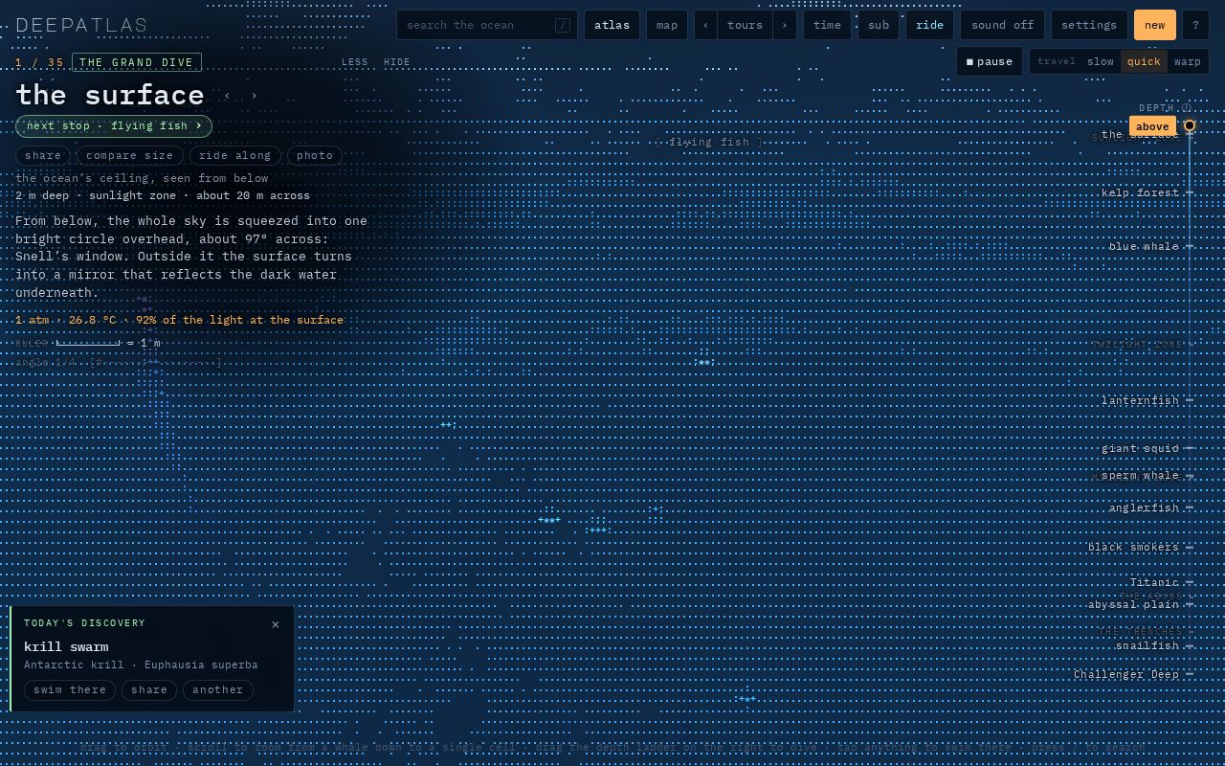Click swim there for krill swarm
The height and width of the screenshot is (766, 1225).
click(70, 689)
